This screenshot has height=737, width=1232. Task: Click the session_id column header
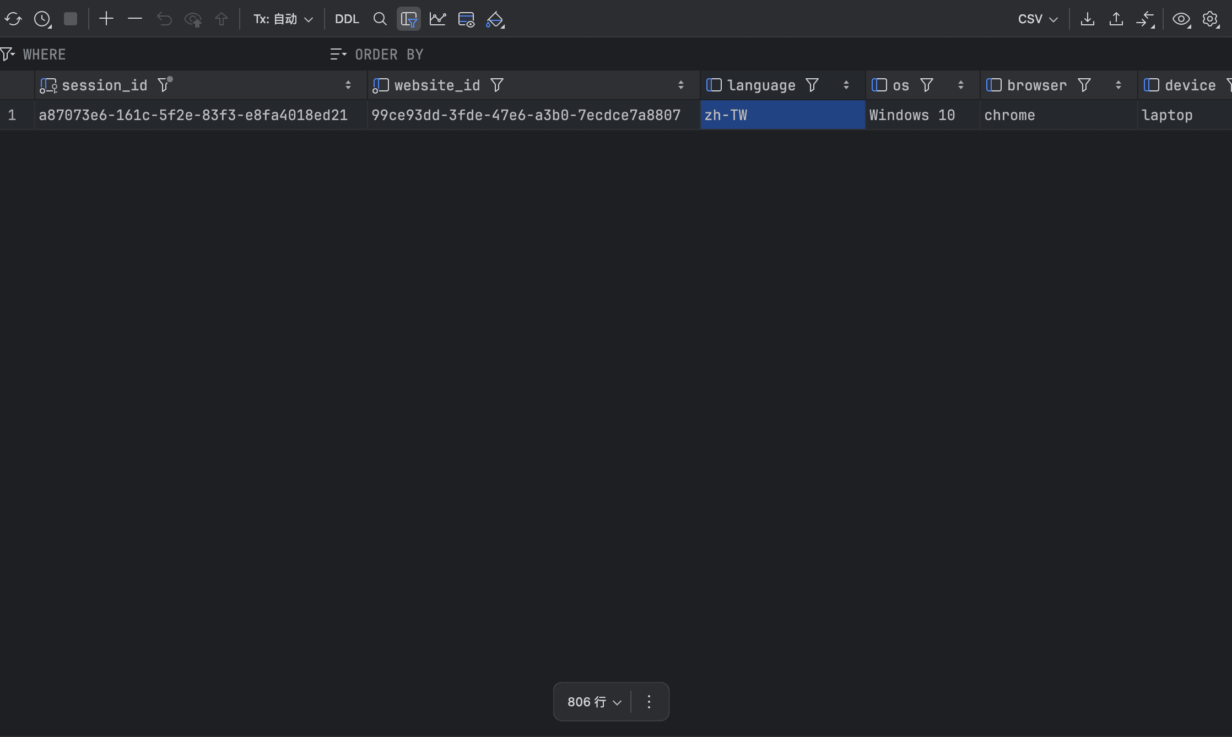105,85
